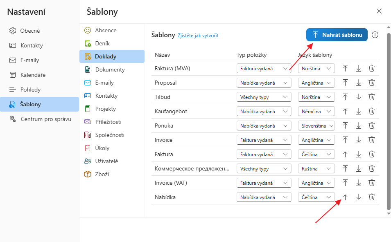Delete the Ponuka template

coord(372,125)
